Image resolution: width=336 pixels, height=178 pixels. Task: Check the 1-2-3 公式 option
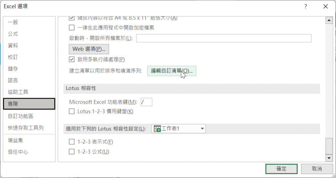72,152
